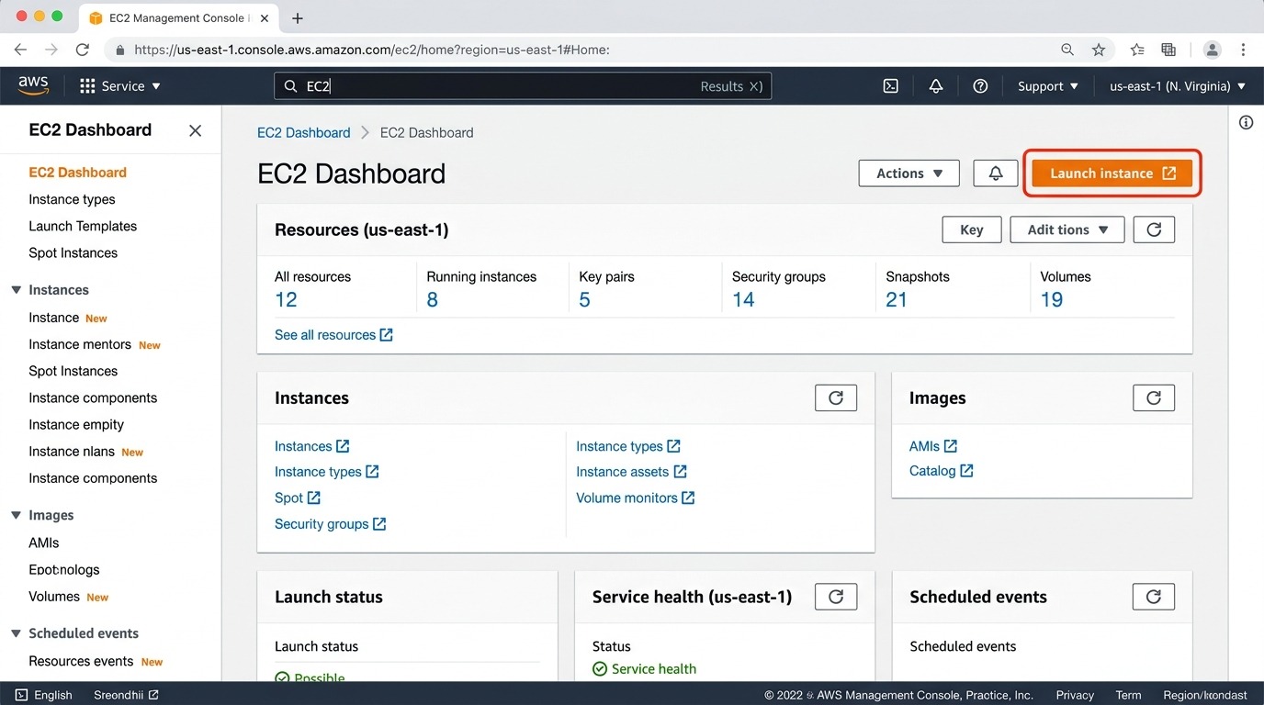Viewport: 1264px width, 705px height.
Task: Select Instance empity in the sidebar
Action: pos(76,425)
